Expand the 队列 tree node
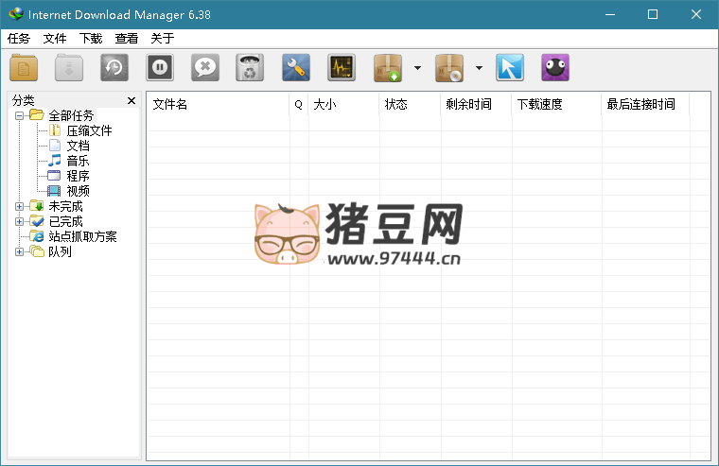The image size is (719, 466). (x=20, y=251)
